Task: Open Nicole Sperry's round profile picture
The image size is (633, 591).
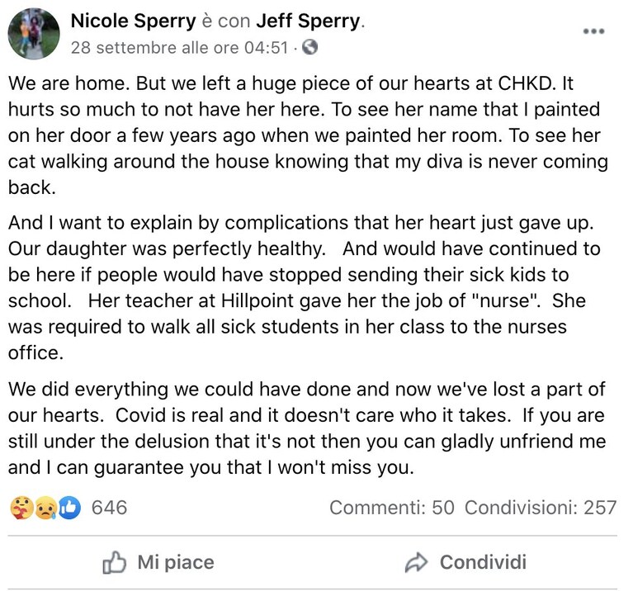Action: coord(34,34)
